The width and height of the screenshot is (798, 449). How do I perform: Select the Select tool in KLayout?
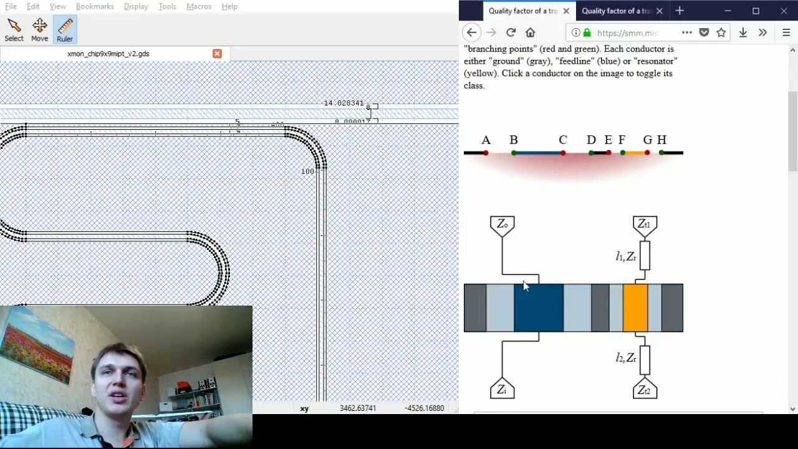(x=14, y=30)
